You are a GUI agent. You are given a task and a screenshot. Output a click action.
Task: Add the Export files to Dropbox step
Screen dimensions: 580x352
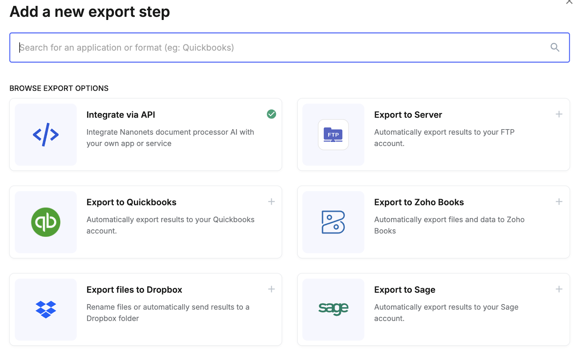[271, 289]
